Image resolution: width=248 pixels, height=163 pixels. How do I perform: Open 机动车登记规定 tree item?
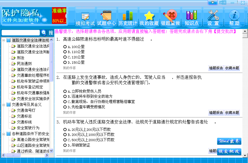(x=30, y=87)
